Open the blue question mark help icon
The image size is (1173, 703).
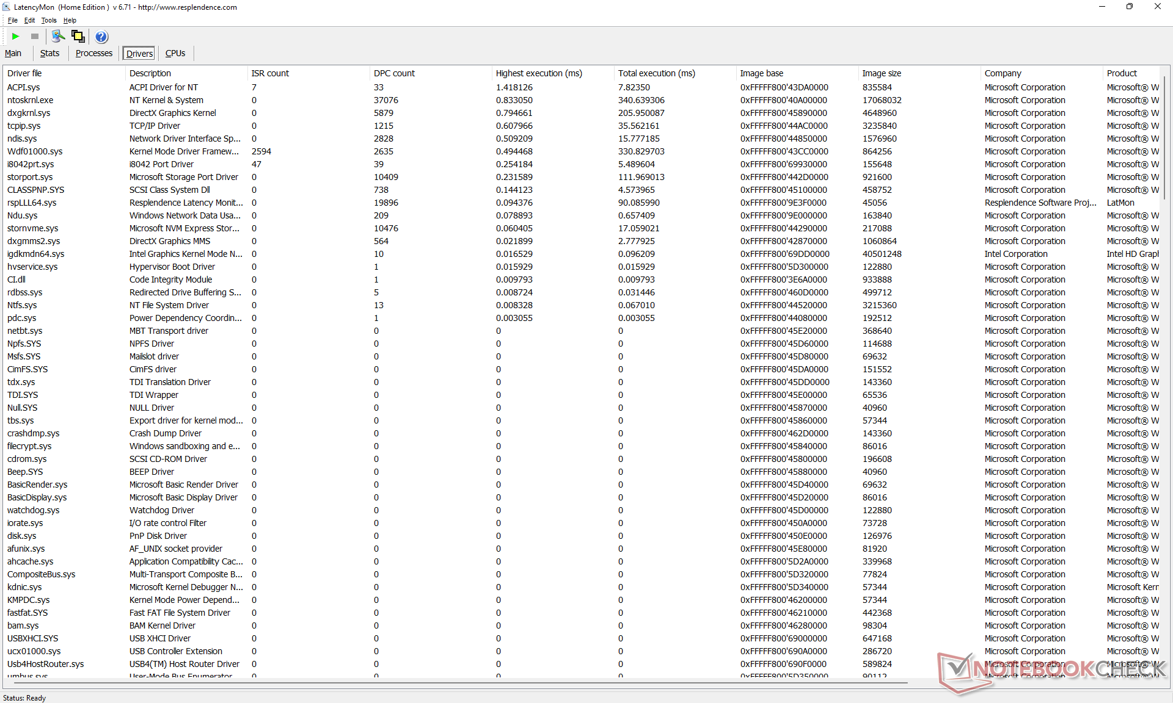pos(101,37)
